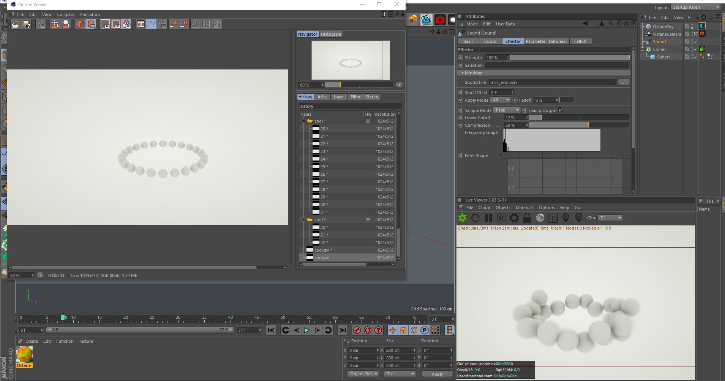
Task: Click the material picker M pin icon
Action: point(579,218)
